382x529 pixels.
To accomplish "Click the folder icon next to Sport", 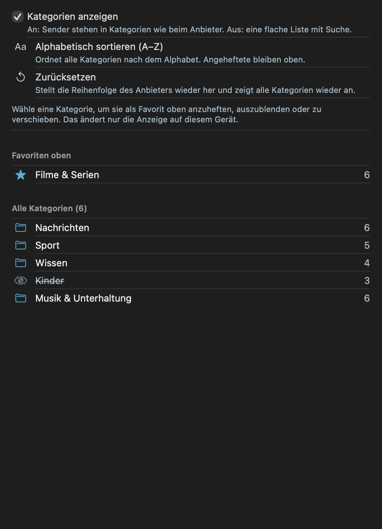I will click(21, 245).
